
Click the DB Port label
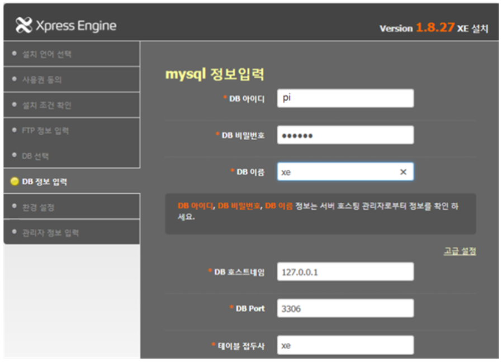(250, 309)
